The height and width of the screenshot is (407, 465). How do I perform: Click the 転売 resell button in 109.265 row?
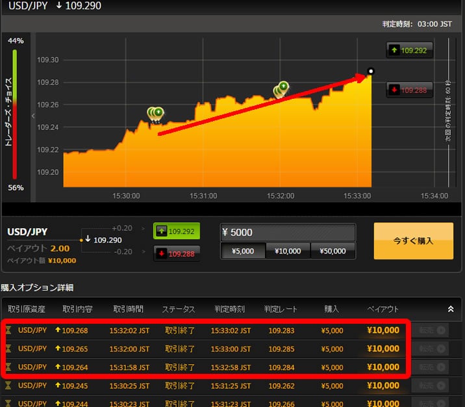click(x=430, y=348)
